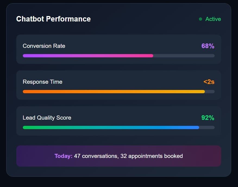Click the green Active status dot

point(200,19)
